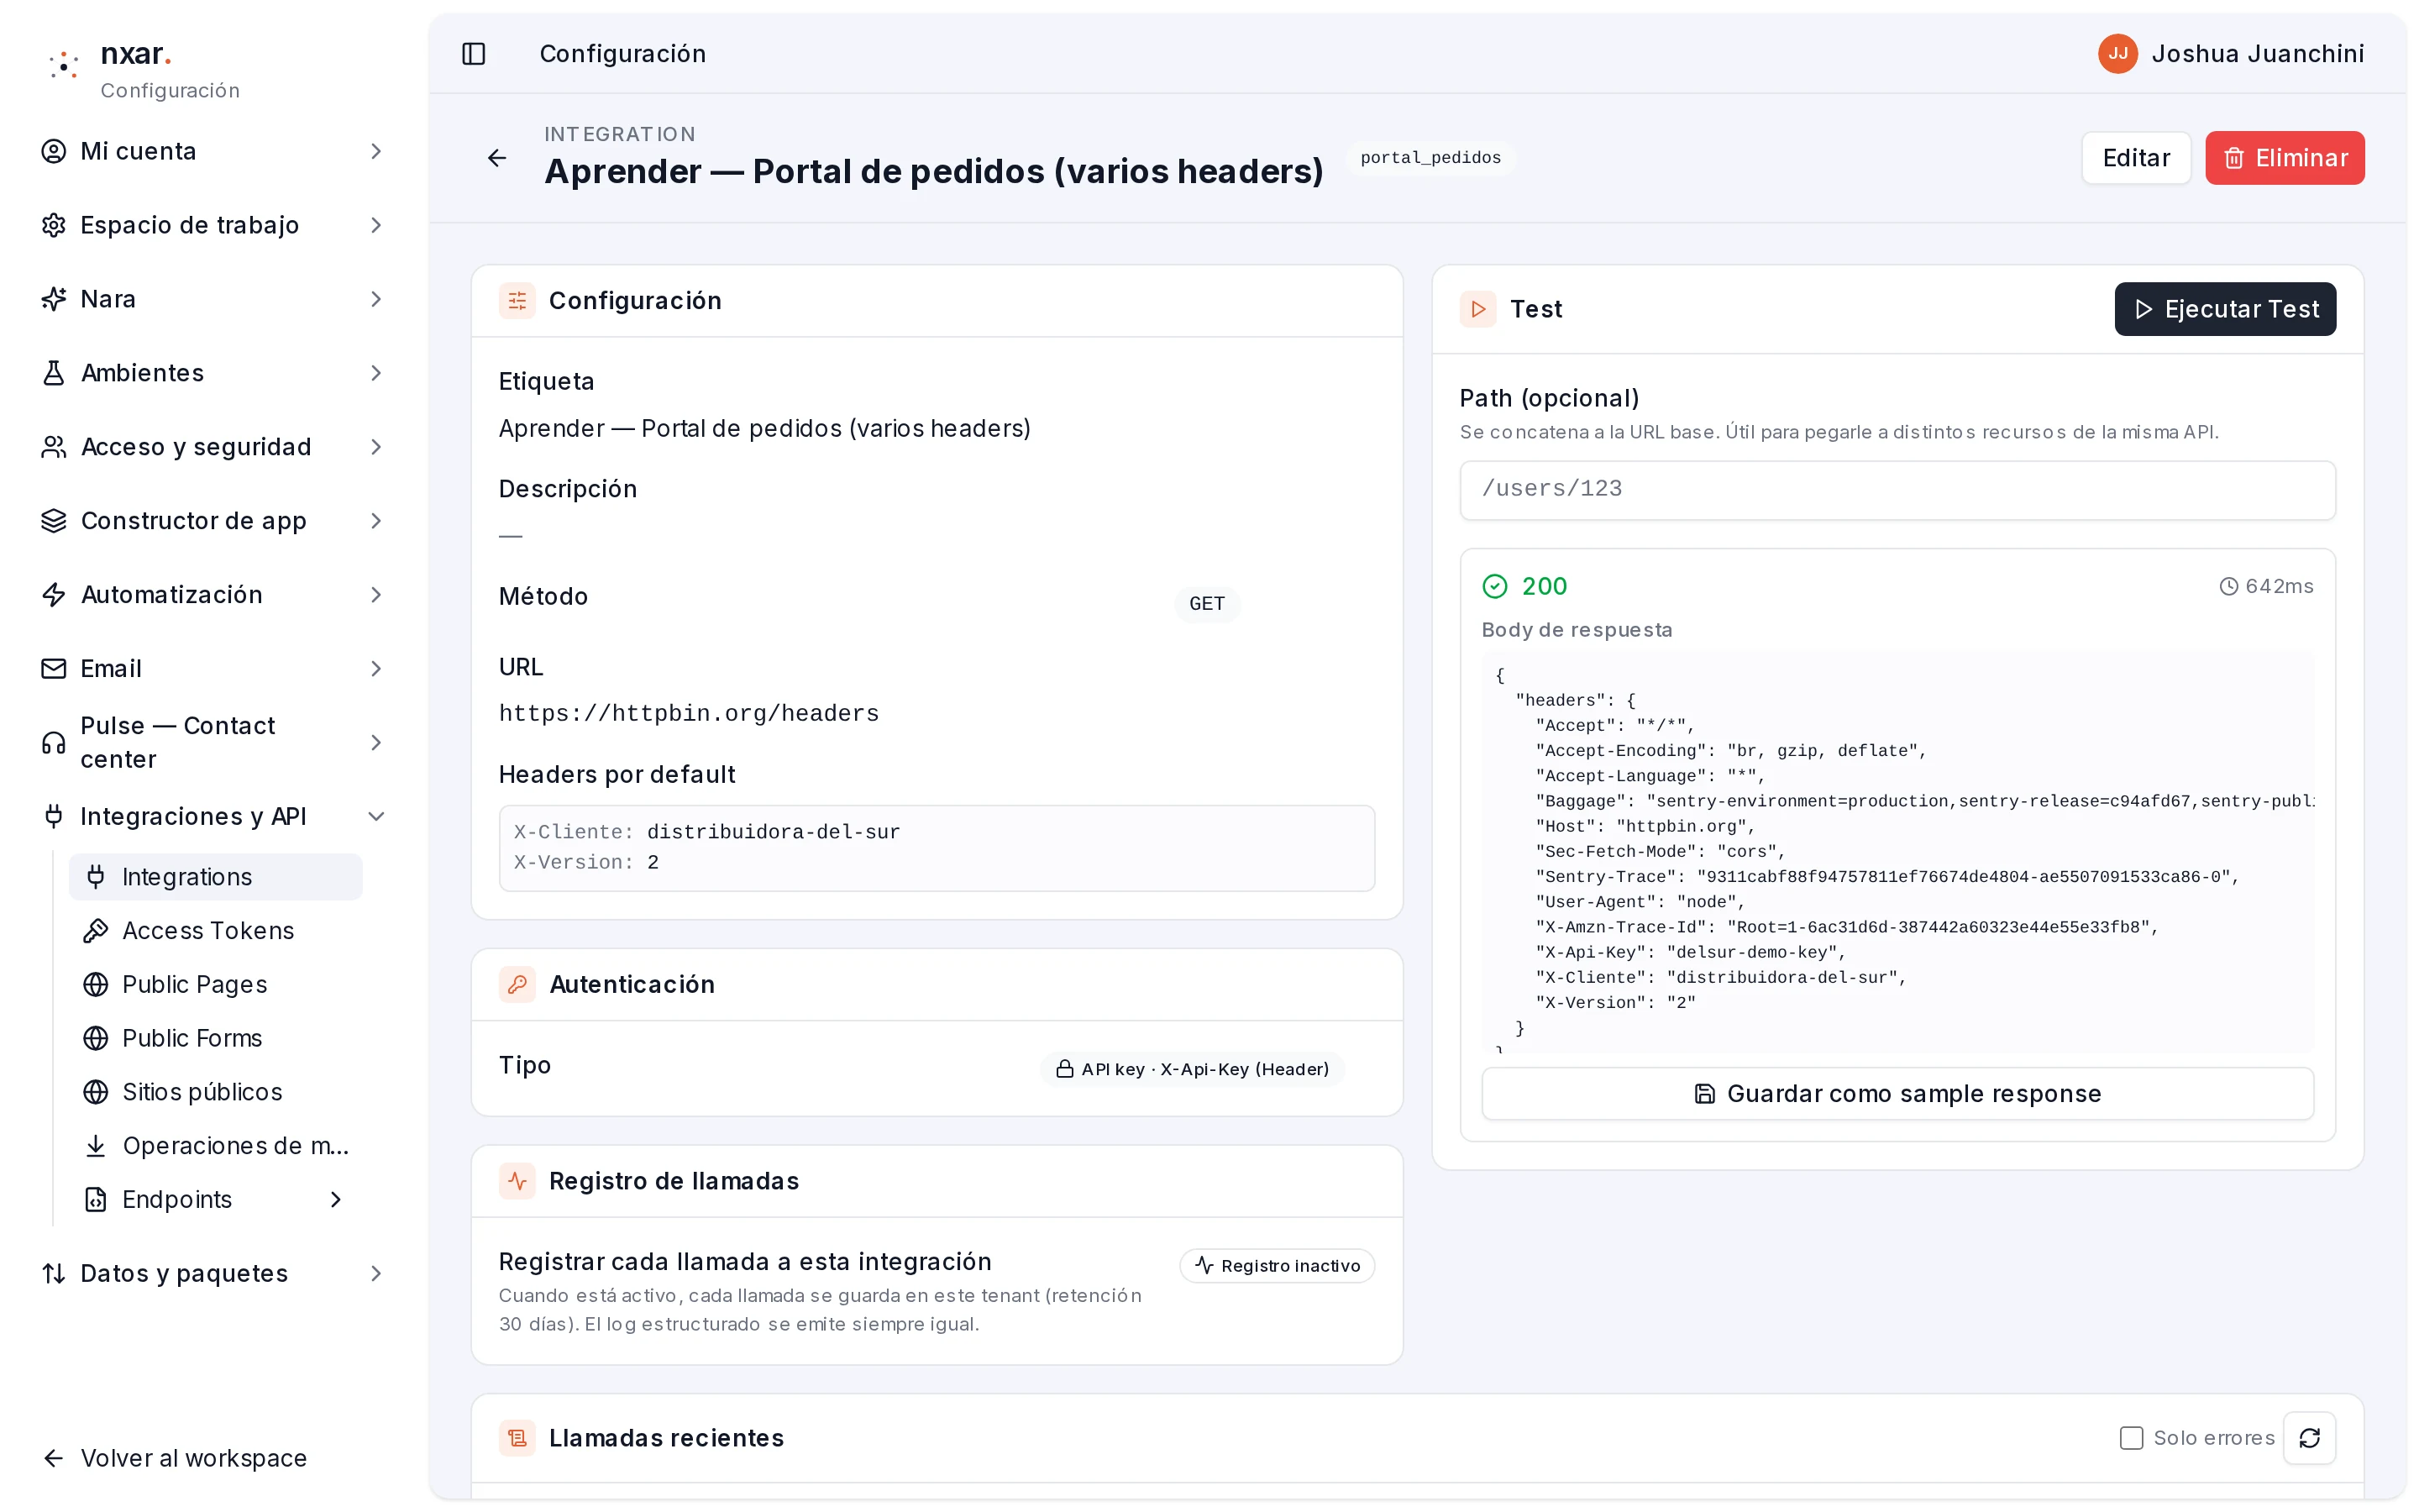
Task: Click the Integraciones y API plug icon
Action: click(x=54, y=817)
